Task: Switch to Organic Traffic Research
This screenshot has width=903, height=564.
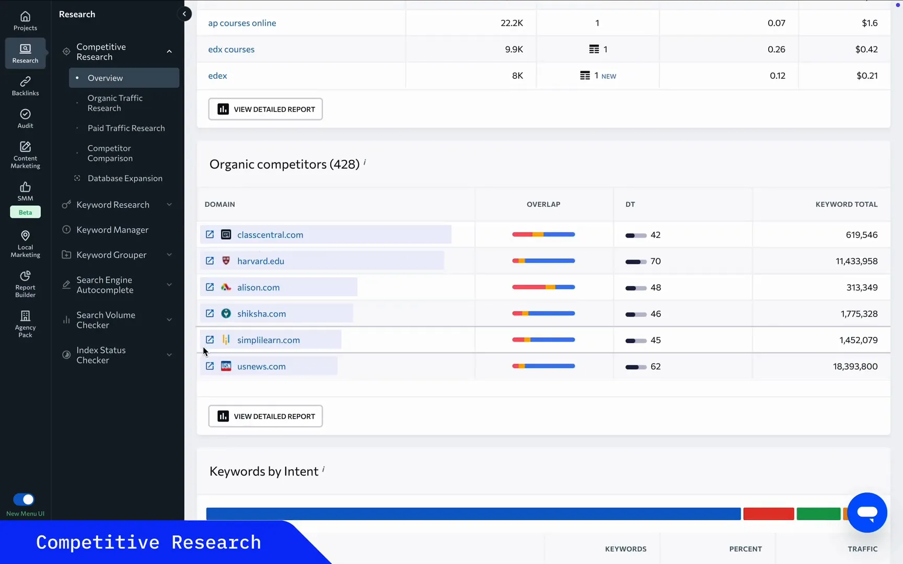Action: 116,103
